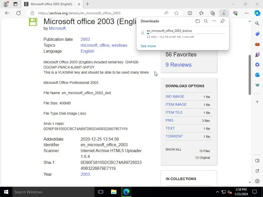Click the scrollbar up arrow

(250, 21)
